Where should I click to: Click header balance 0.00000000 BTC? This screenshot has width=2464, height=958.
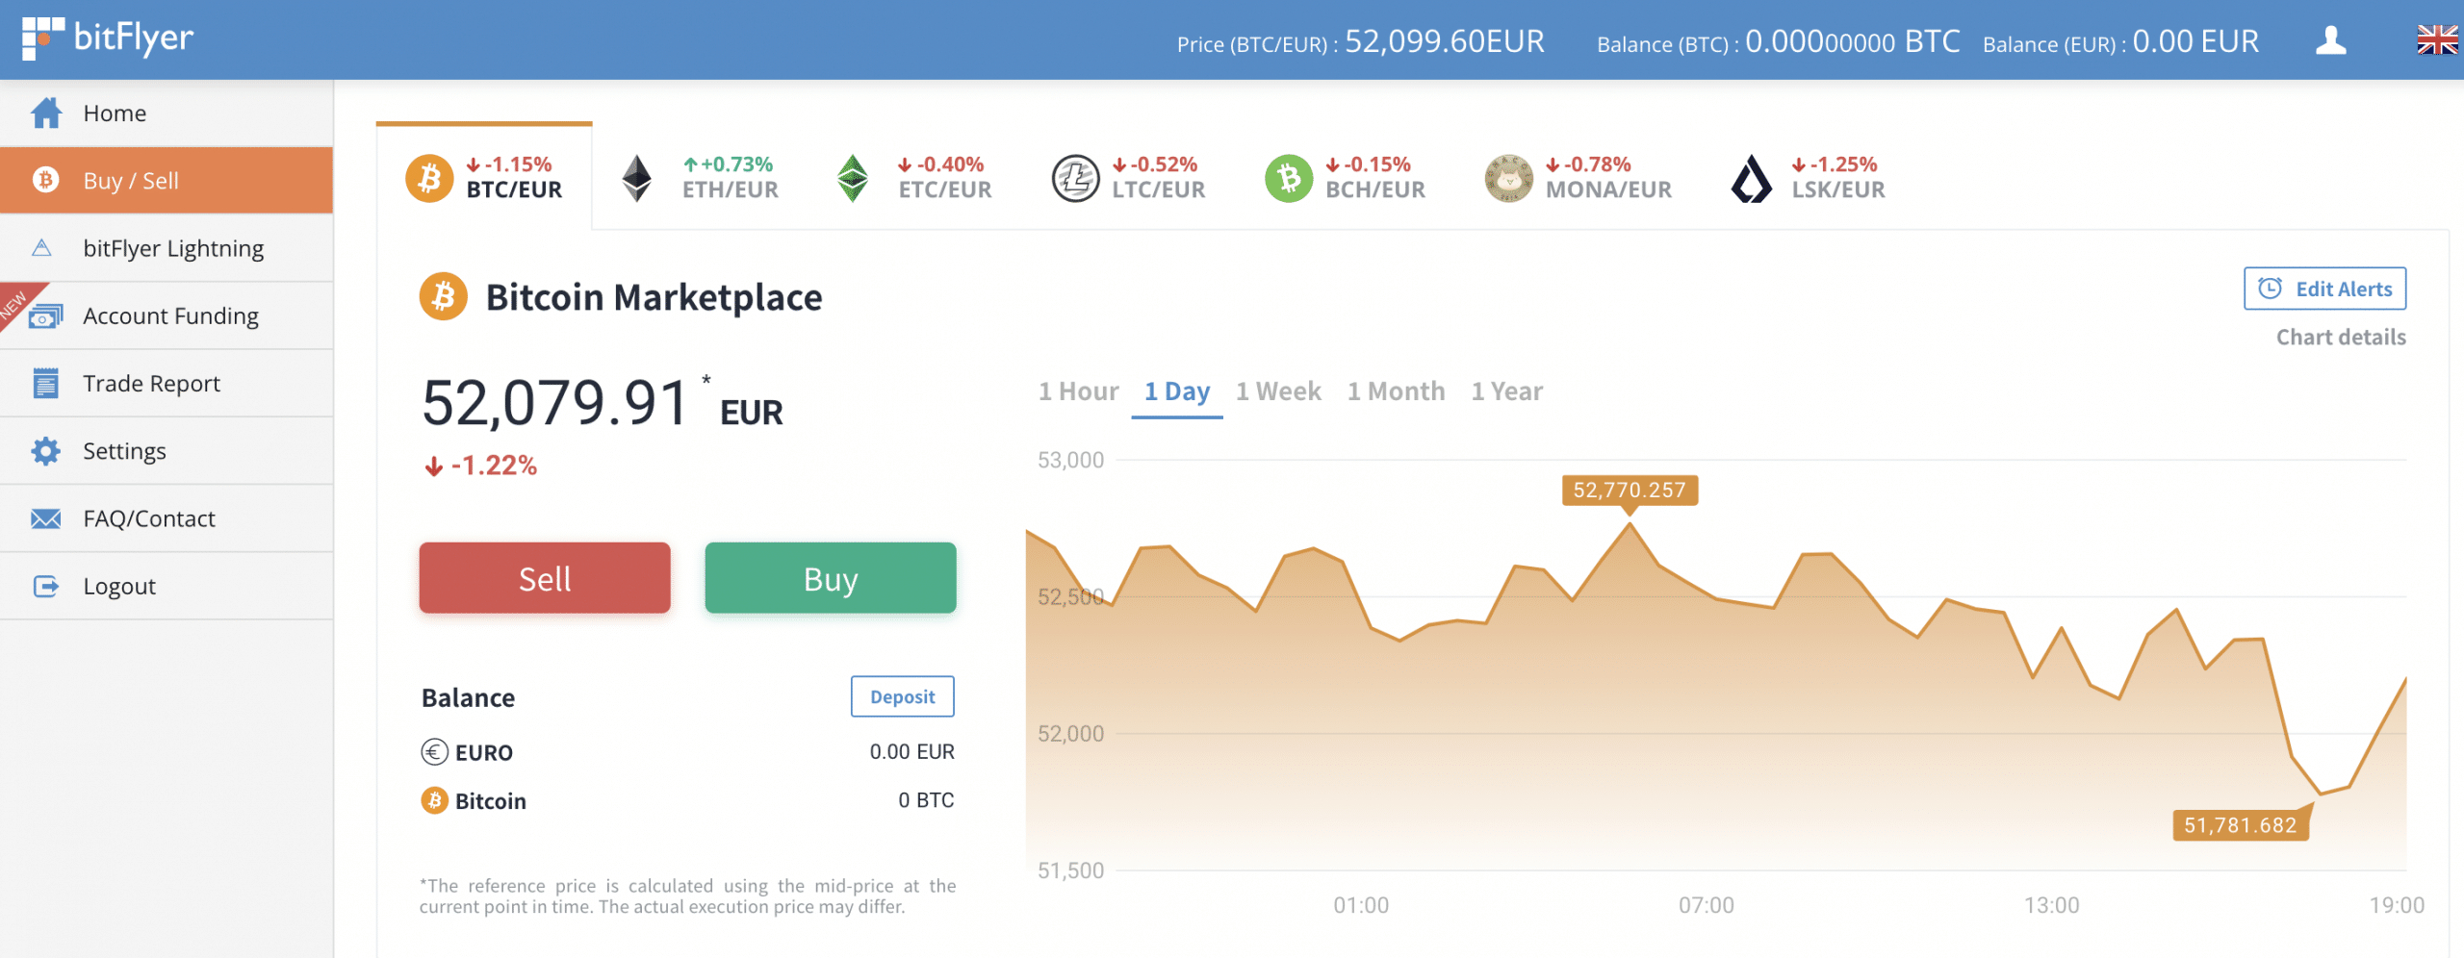[x=1852, y=41]
